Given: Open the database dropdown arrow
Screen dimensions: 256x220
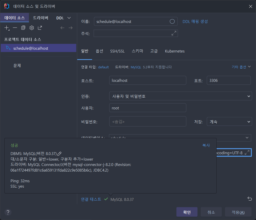Looking at the screenshot, I should pos(247,138).
